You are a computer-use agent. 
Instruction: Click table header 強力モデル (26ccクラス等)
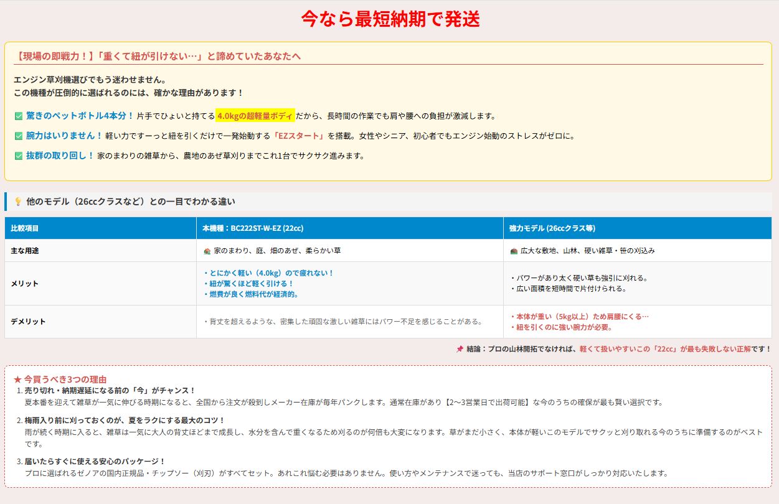coord(552,228)
